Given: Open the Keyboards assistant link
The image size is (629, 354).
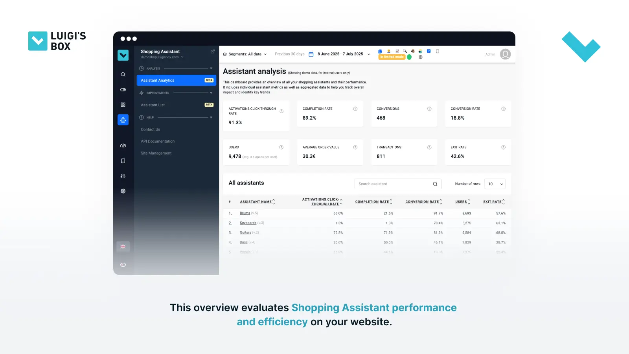Looking at the screenshot, I should point(248,223).
